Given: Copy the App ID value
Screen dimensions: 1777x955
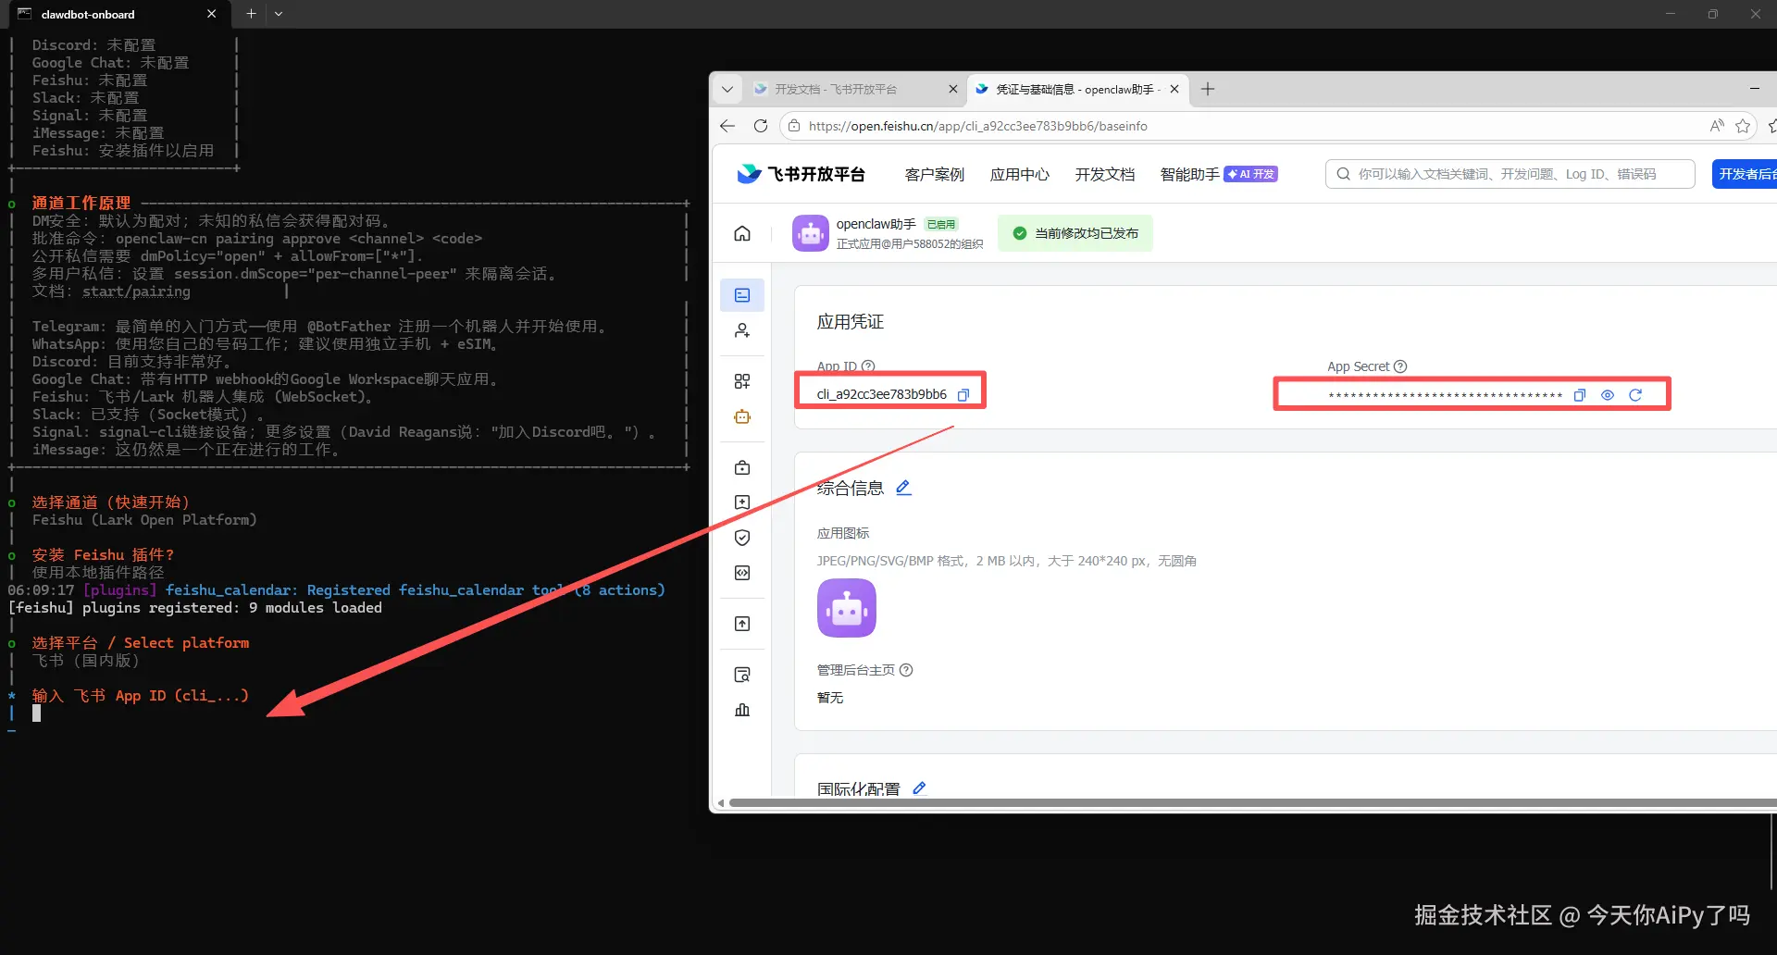Looking at the screenshot, I should pyautogui.click(x=963, y=395).
